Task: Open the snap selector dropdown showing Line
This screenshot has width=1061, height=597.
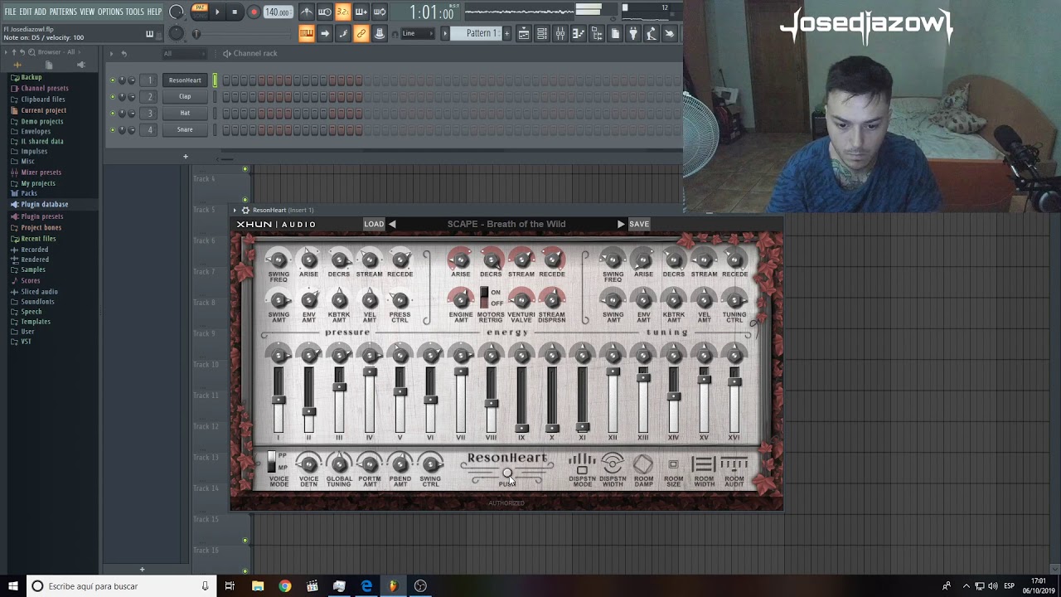Action: tap(416, 33)
